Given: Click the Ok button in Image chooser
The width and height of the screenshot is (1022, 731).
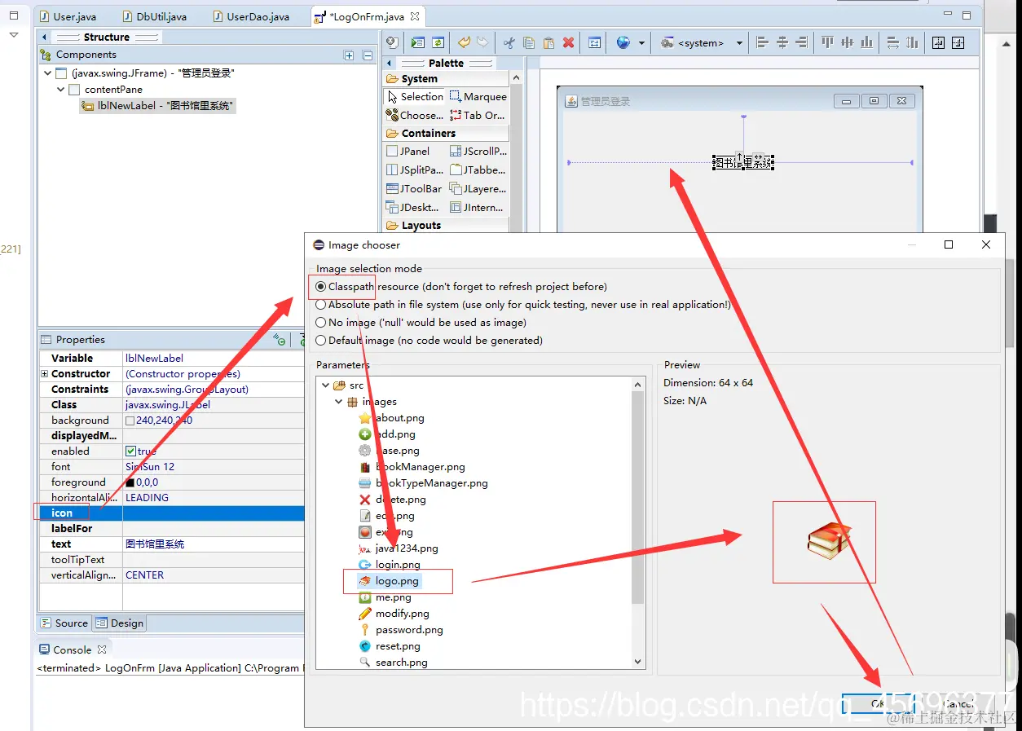Looking at the screenshot, I should (877, 703).
